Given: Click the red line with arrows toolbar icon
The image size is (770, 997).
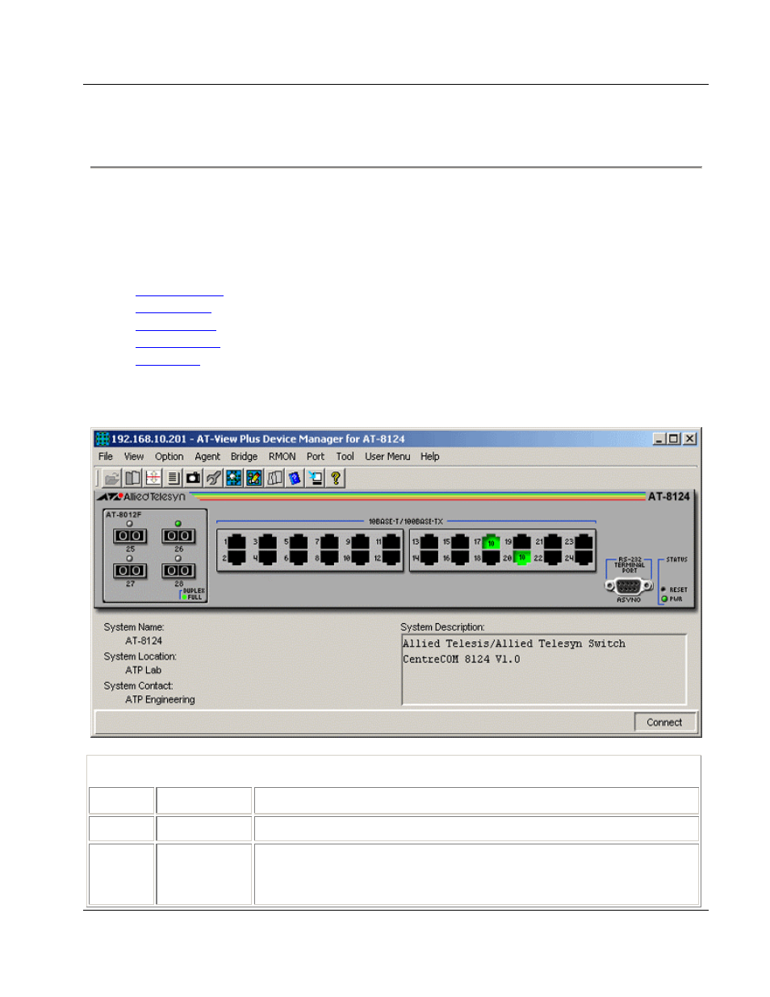Looking at the screenshot, I should pos(153,478).
